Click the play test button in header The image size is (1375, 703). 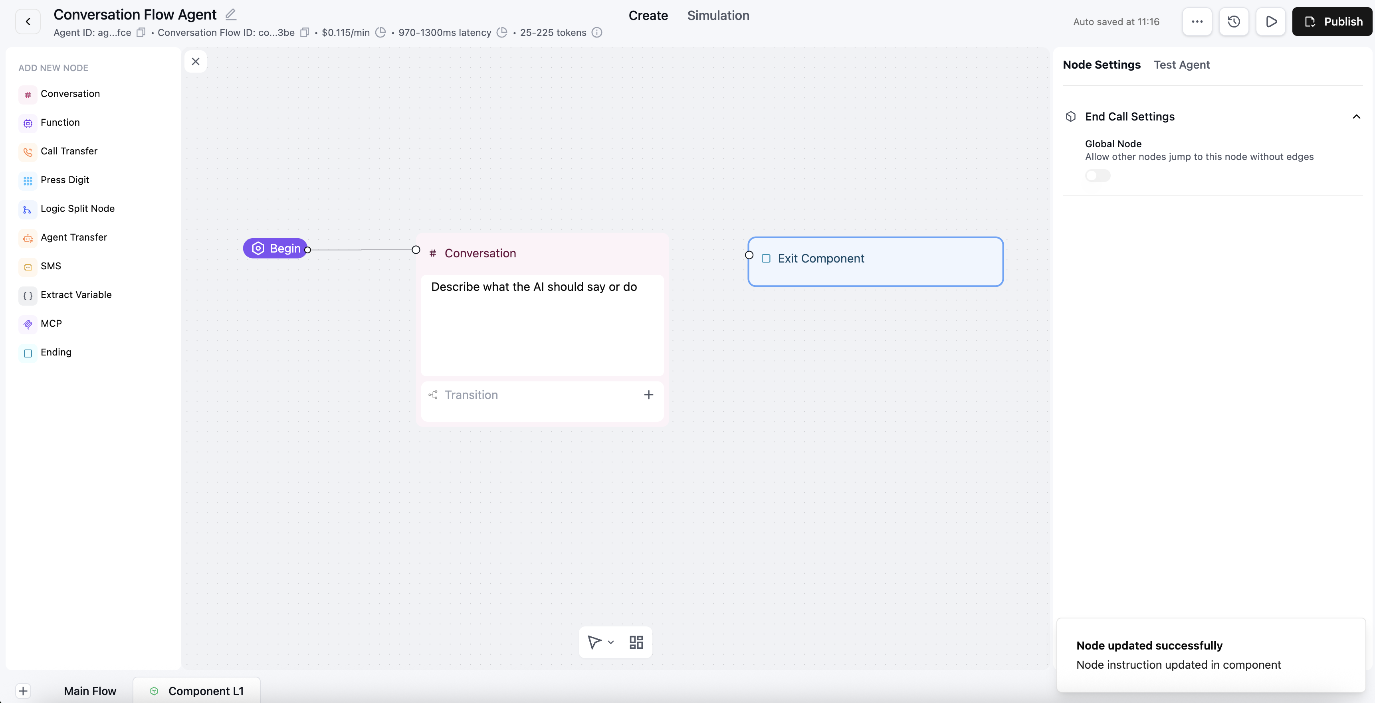pos(1271,22)
